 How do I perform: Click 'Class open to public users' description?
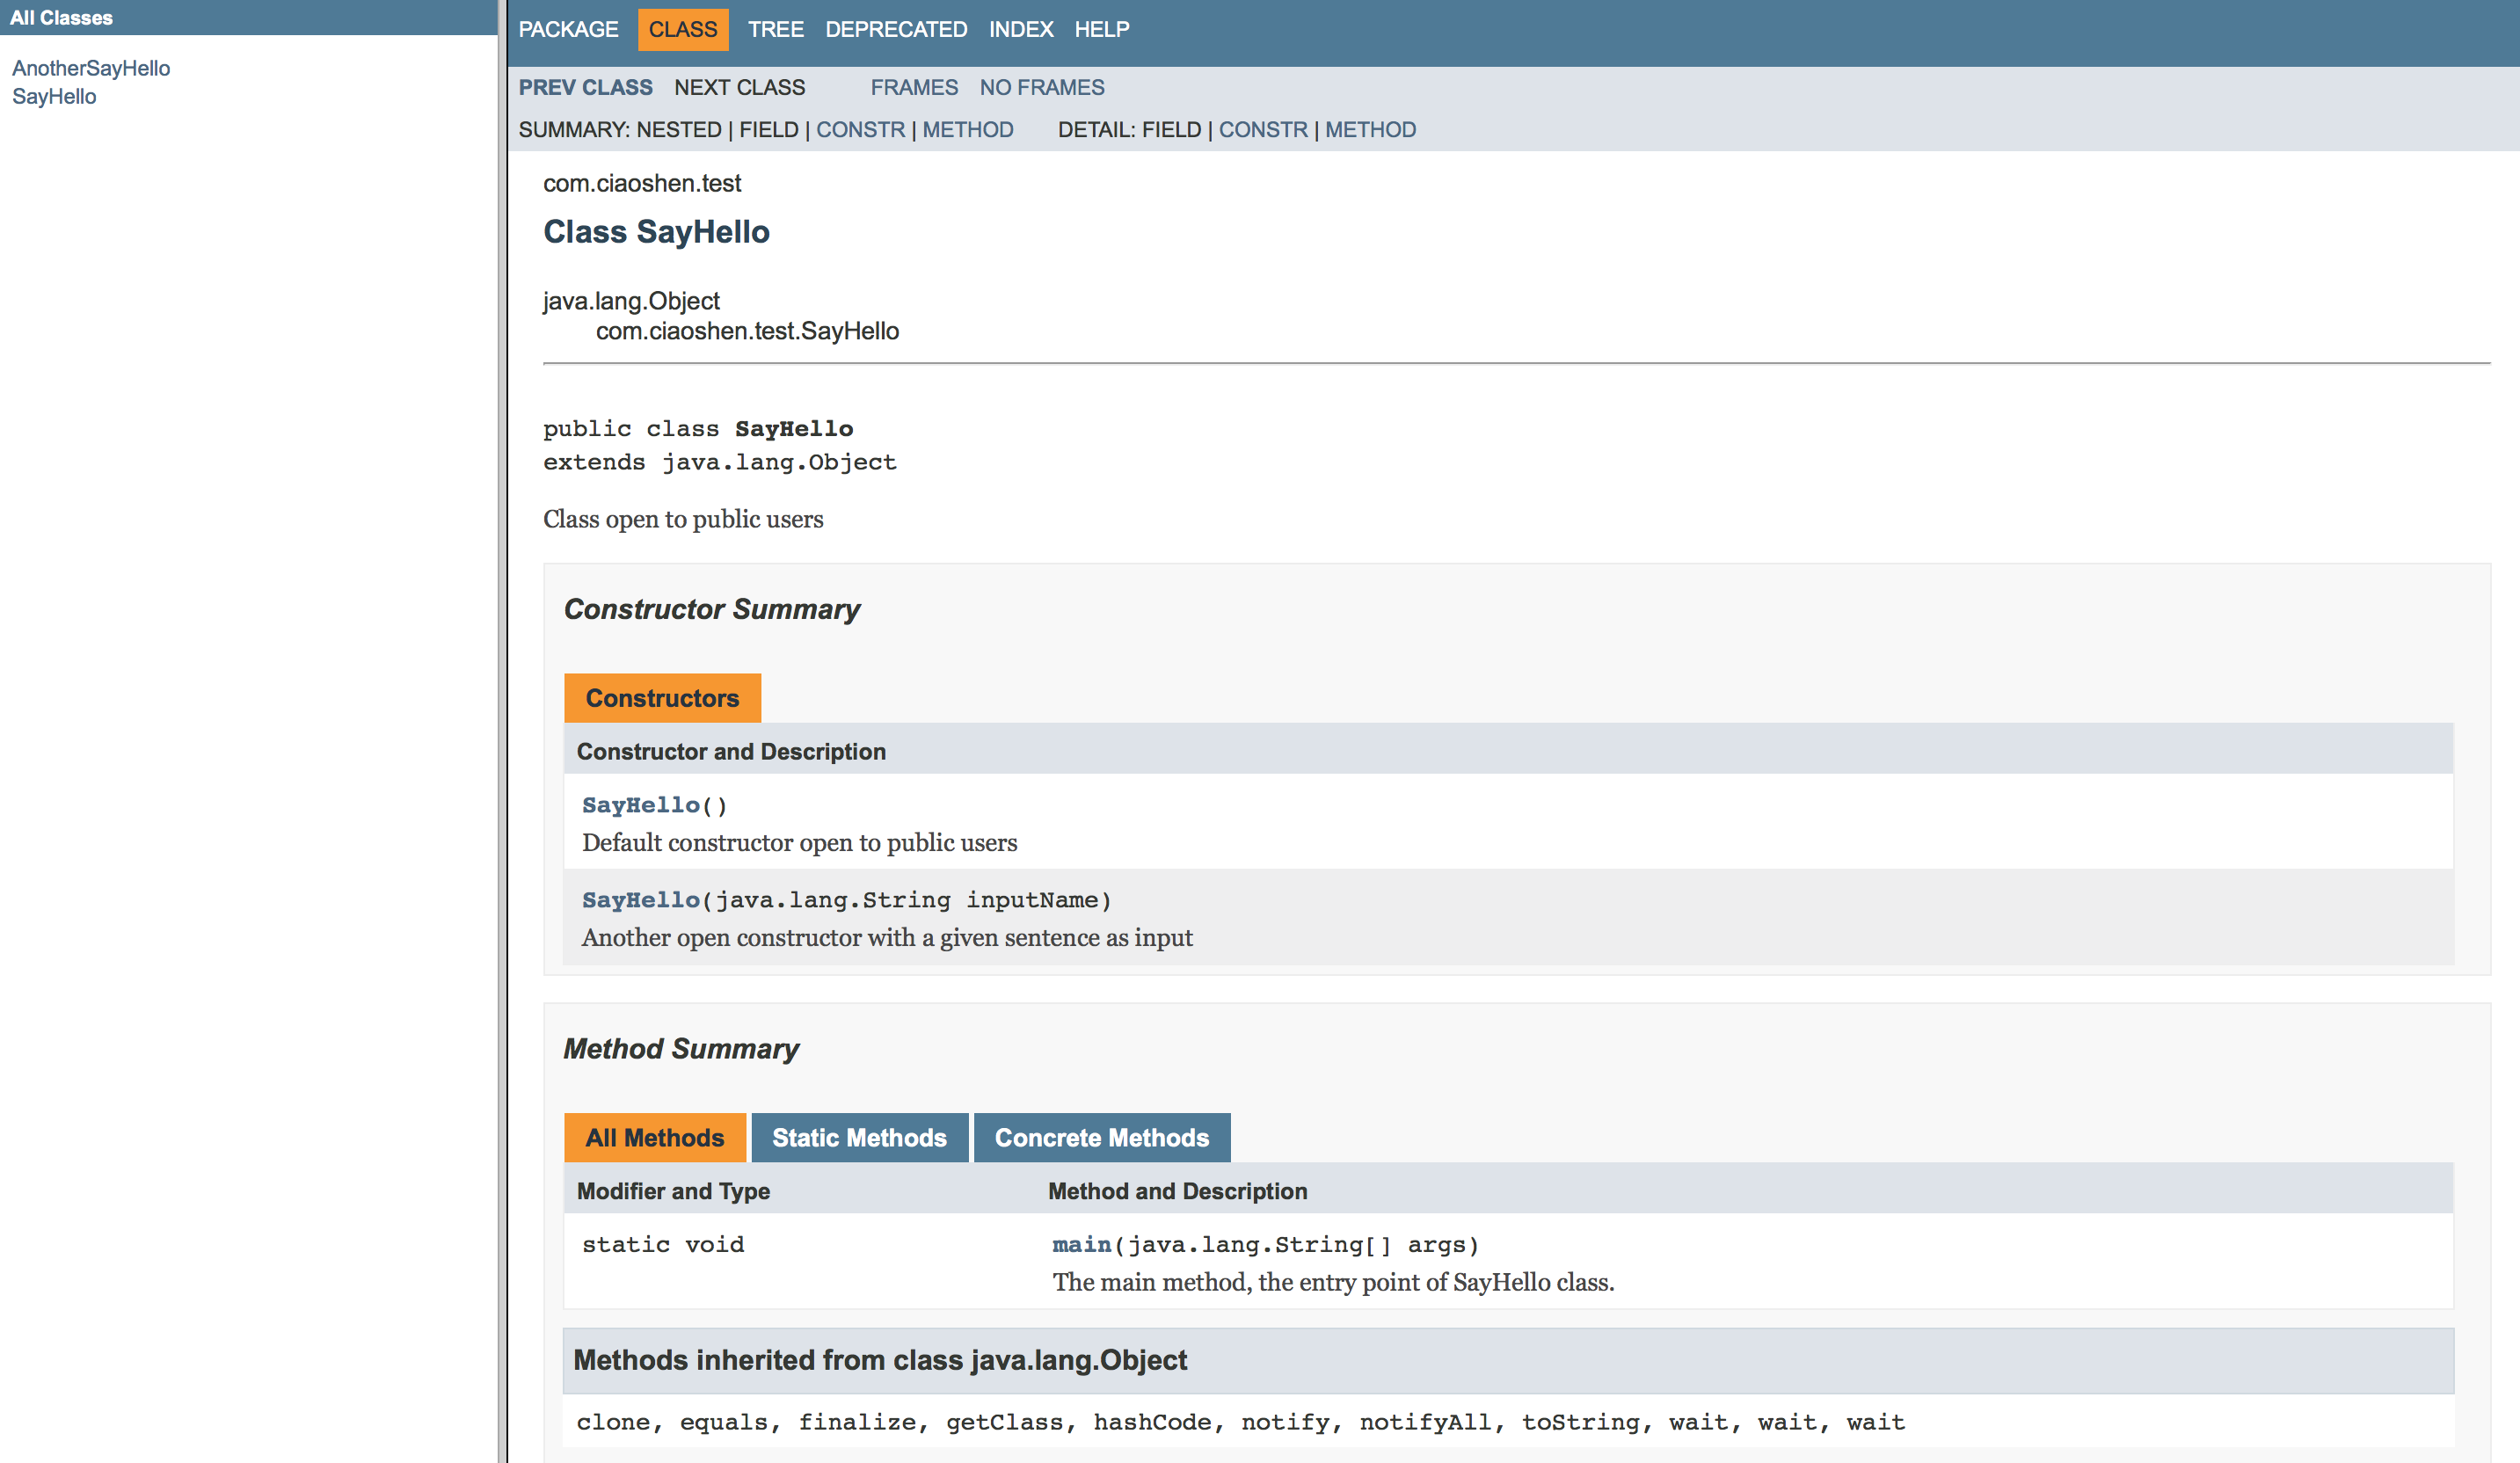click(x=683, y=519)
